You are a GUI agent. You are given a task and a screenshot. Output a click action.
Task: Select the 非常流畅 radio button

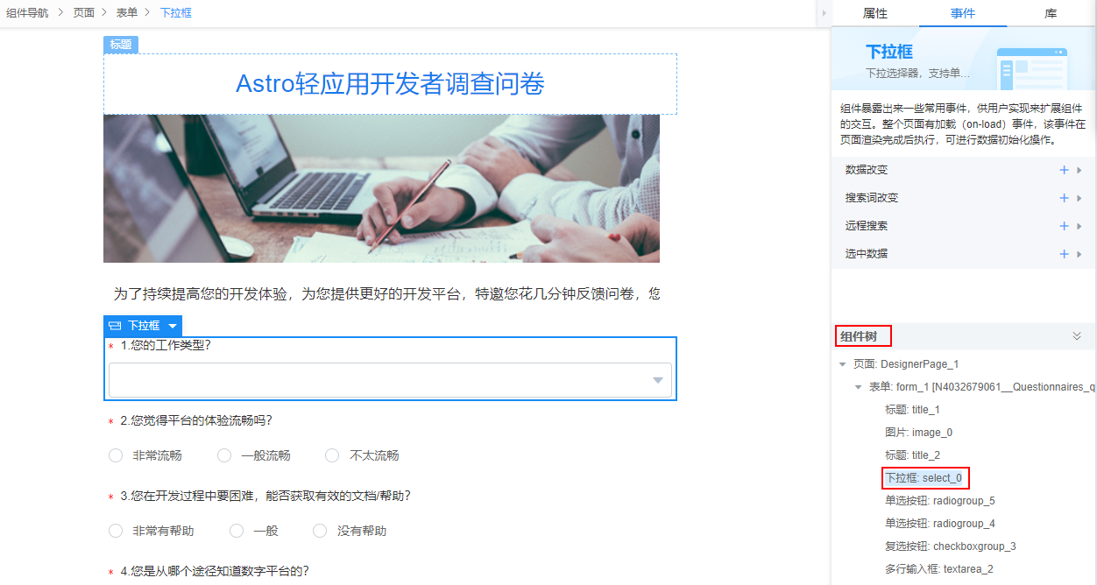coord(116,455)
